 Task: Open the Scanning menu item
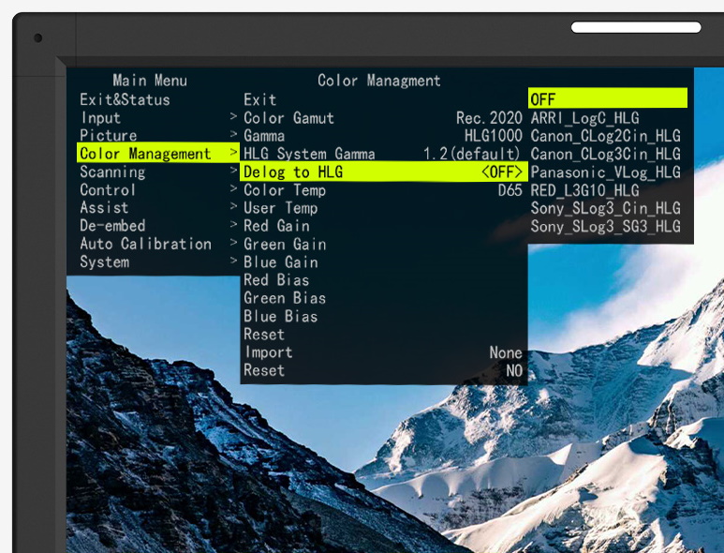click(x=112, y=172)
